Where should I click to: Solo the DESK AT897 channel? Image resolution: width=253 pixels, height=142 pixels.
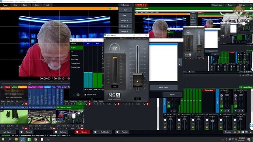coord(193,123)
